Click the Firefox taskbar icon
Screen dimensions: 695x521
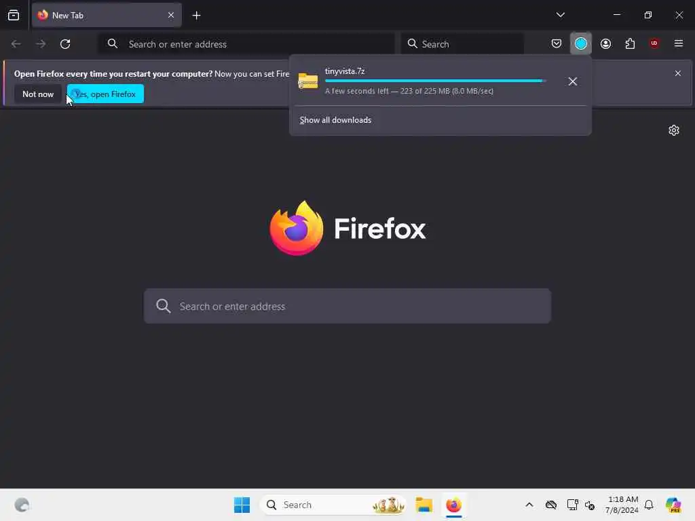click(453, 505)
